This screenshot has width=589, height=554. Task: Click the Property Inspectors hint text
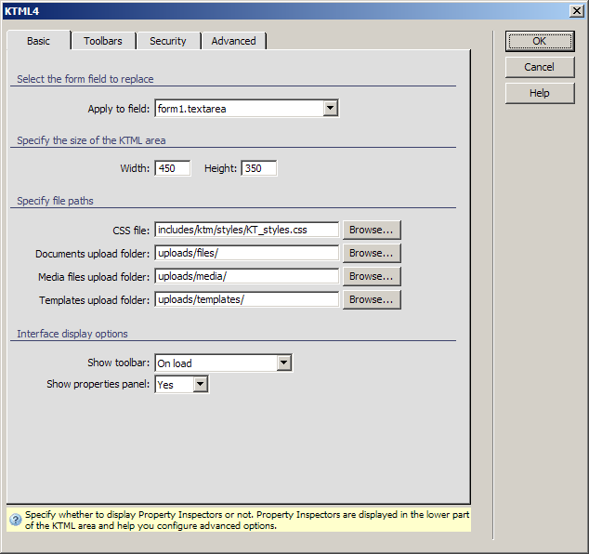(247, 520)
